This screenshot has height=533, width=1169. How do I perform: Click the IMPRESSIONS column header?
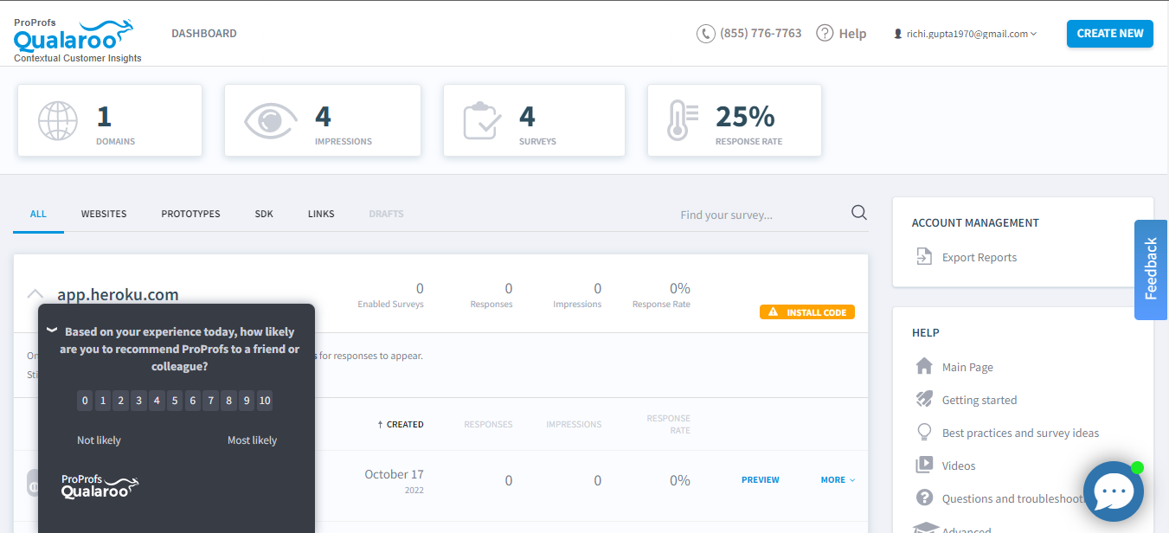[x=574, y=424]
